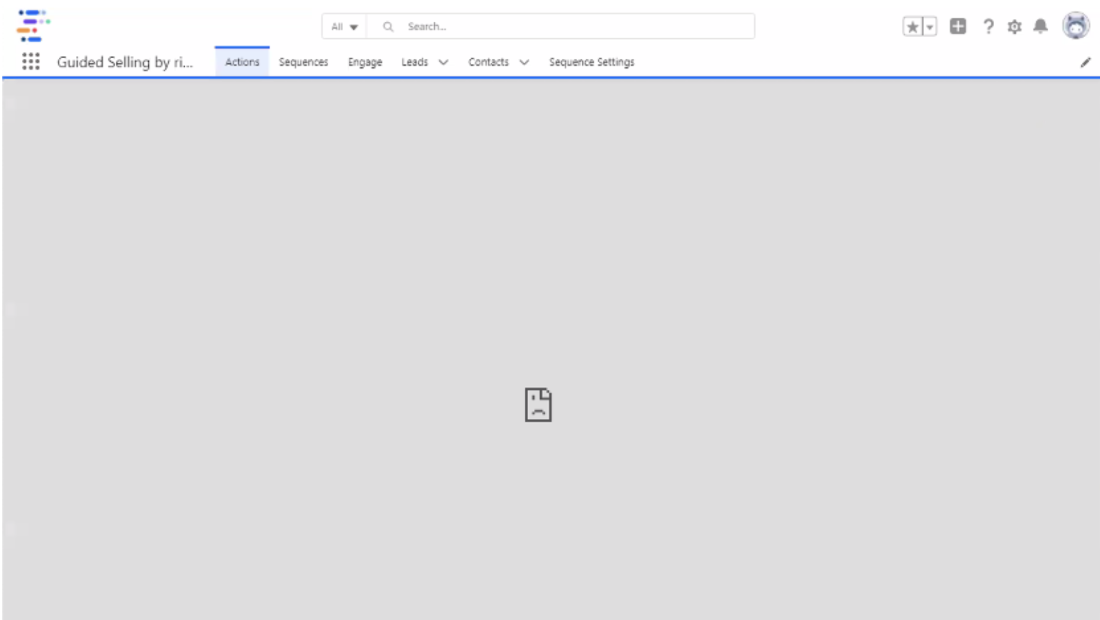
Task: Open Setup using the gear icon
Action: 1014,26
